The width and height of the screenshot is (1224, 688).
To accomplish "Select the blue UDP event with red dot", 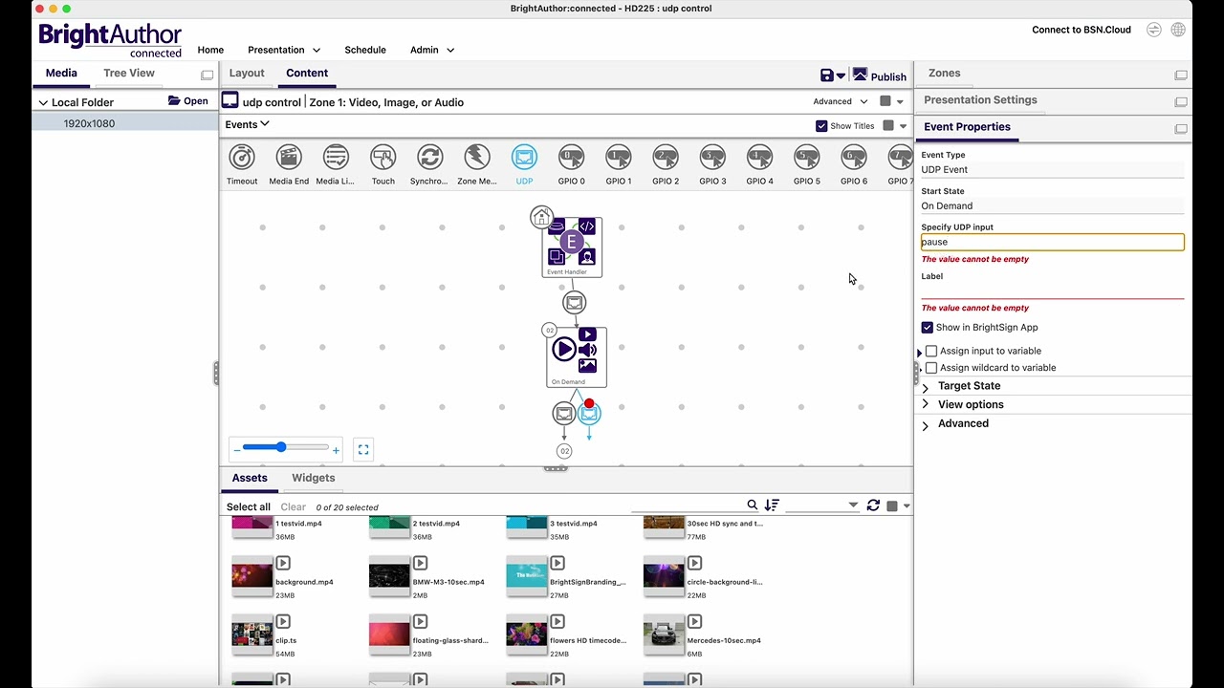I will tap(588, 413).
